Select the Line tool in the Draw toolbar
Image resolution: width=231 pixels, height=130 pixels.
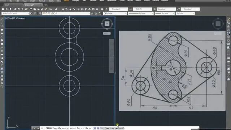pyautogui.click(x=2, y=19)
